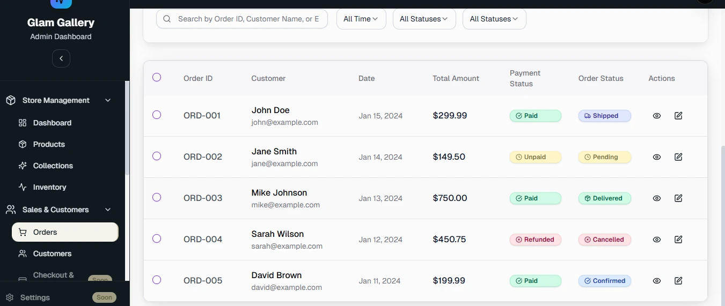Open Products in the sidebar menu
This screenshot has width=725, height=306.
click(x=49, y=144)
